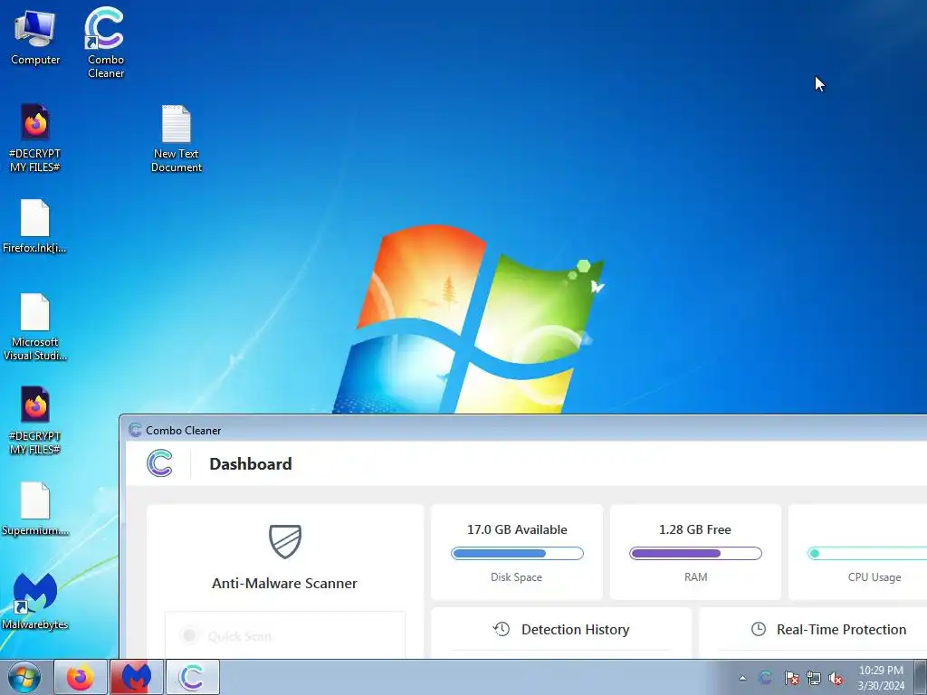The image size is (927, 695).
Task: Click the Dashboard heading
Action: (x=251, y=464)
